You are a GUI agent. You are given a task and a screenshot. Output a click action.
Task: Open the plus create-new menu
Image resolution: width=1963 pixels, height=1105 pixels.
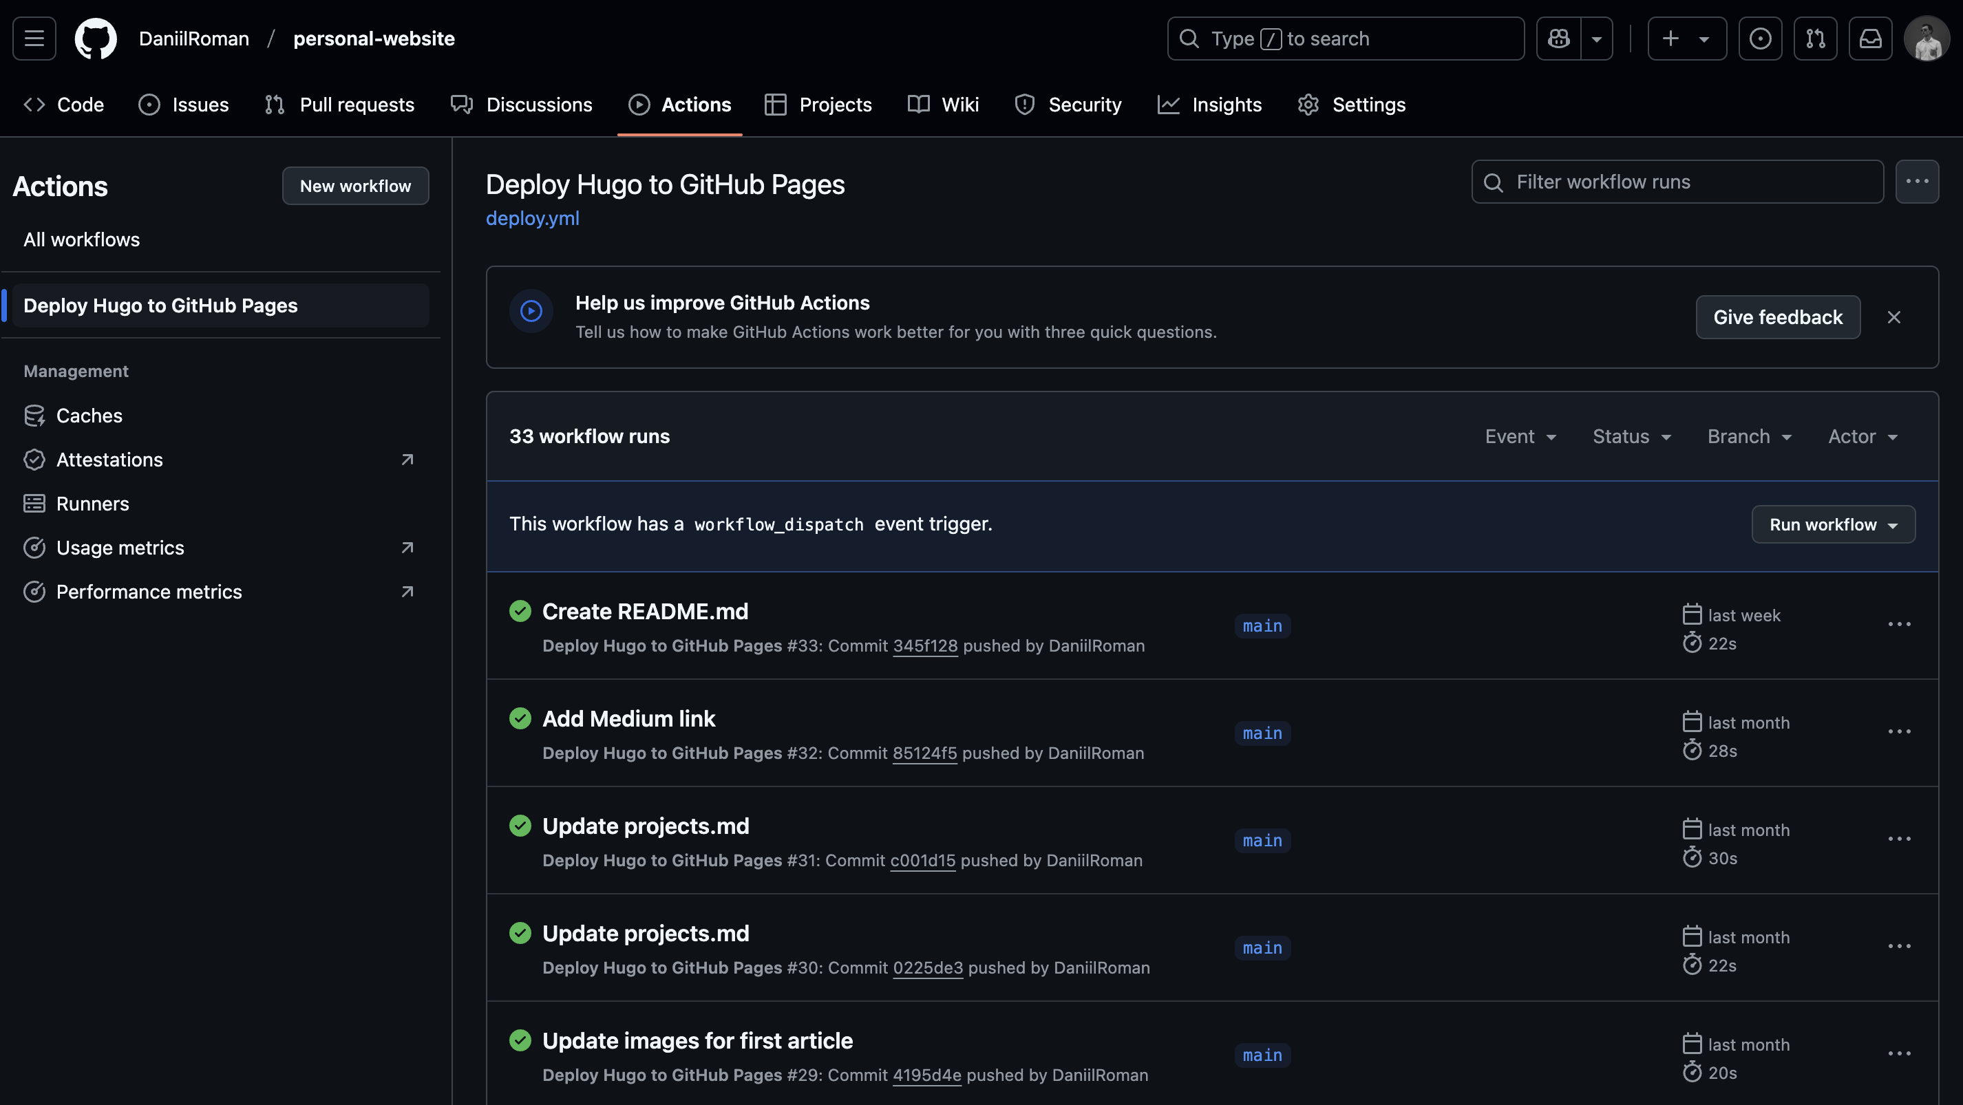coord(1687,38)
